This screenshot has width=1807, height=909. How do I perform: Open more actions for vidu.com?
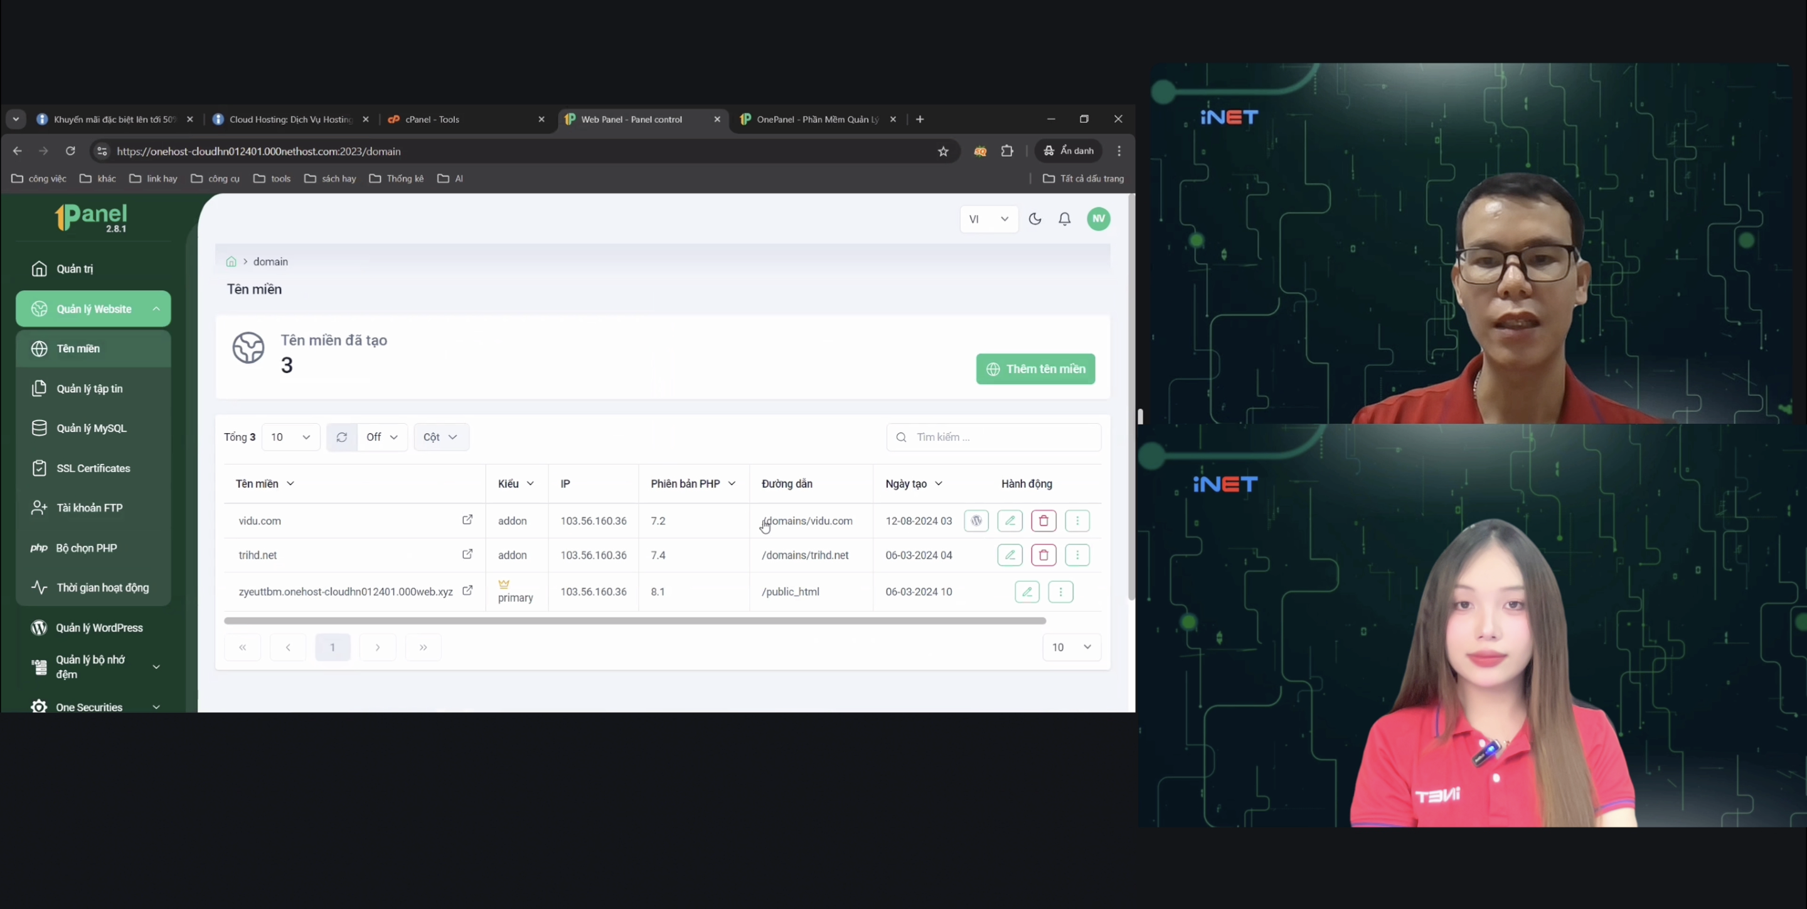(1077, 521)
